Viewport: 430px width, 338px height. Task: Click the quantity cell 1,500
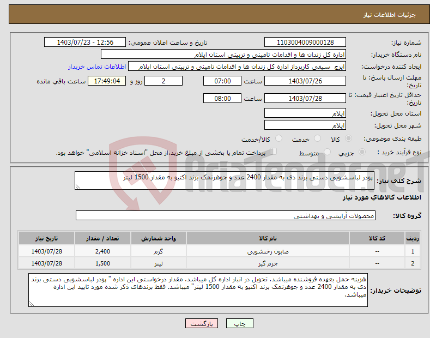tap(102, 263)
